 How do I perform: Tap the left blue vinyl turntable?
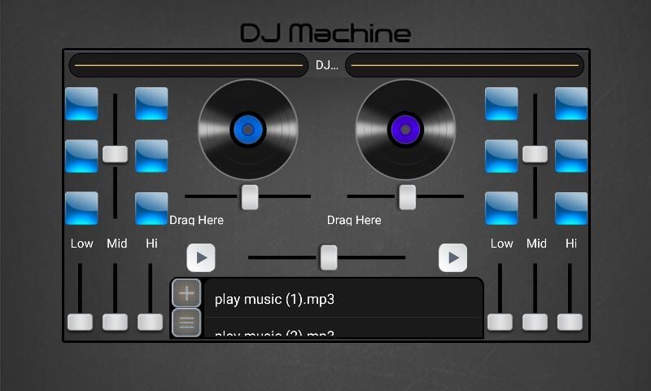[248, 129]
